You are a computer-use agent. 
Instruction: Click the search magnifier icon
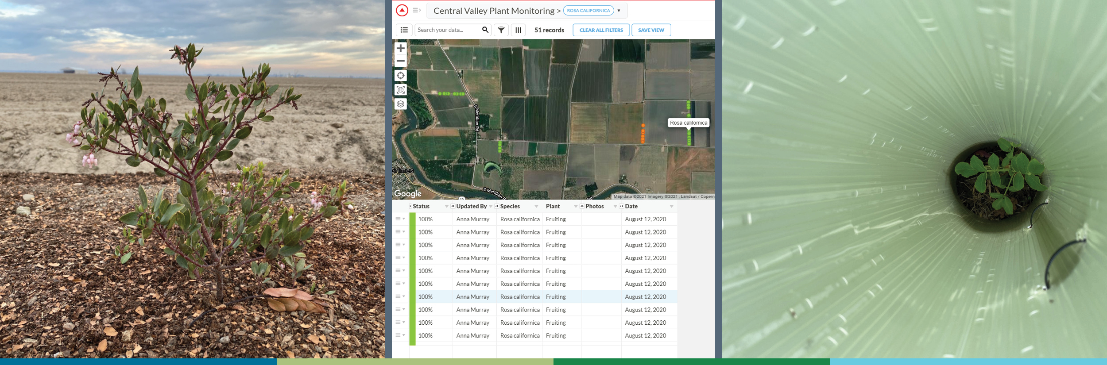point(485,30)
